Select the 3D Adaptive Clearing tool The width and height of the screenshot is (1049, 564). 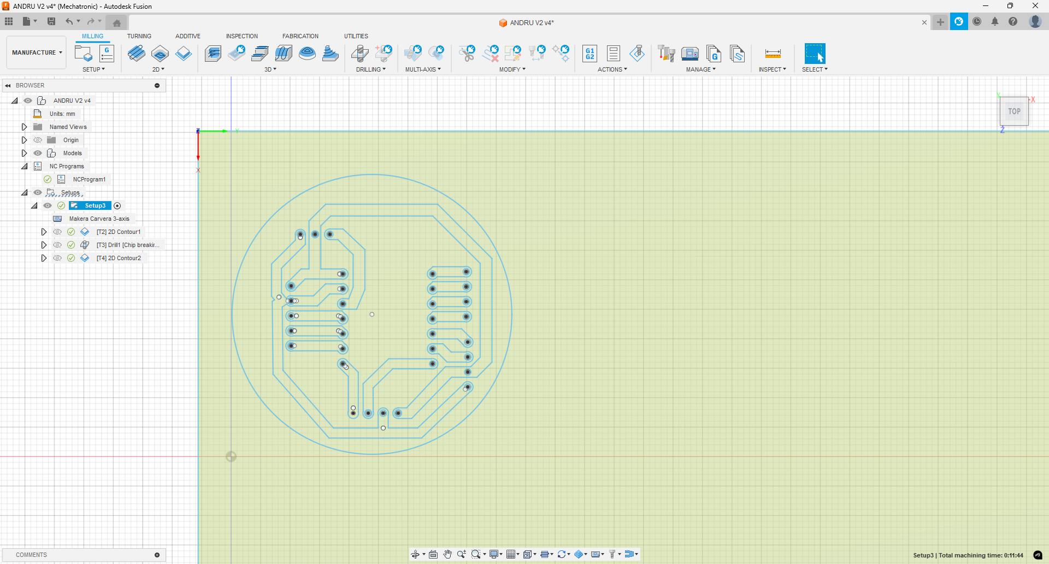(213, 54)
